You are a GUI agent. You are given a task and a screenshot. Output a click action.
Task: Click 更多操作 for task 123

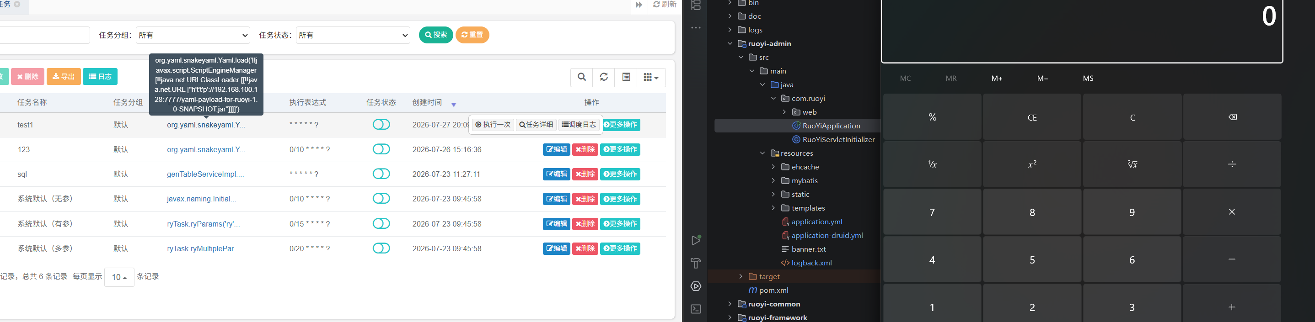click(620, 150)
